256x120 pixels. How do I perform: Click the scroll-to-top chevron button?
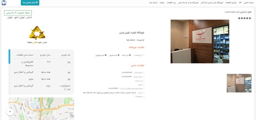click(x=10, y=112)
